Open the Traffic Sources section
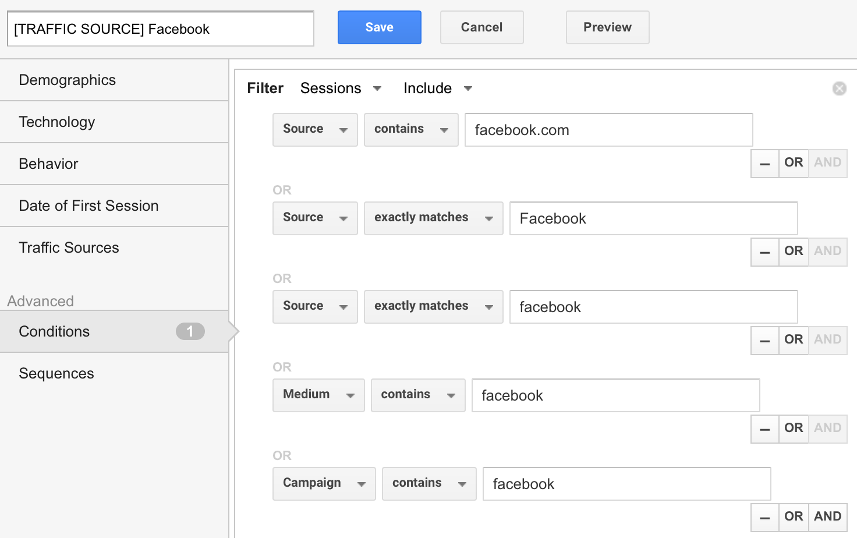Image resolution: width=857 pixels, height=538 pixels. click(114, 247)
